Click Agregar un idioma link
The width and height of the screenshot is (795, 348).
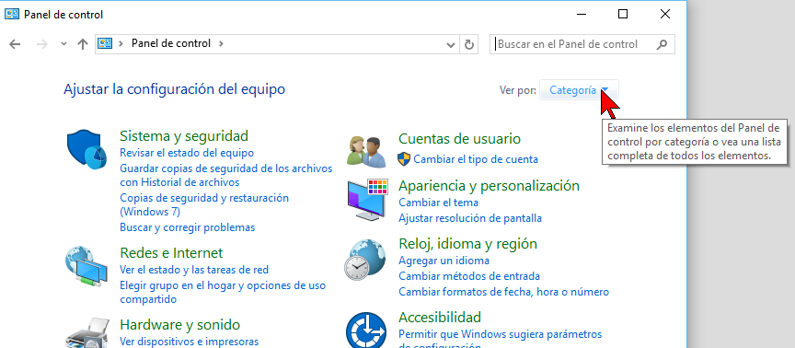point(444,261)
